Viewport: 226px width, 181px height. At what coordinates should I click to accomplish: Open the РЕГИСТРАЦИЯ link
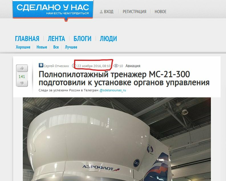[x=135, y=12]
